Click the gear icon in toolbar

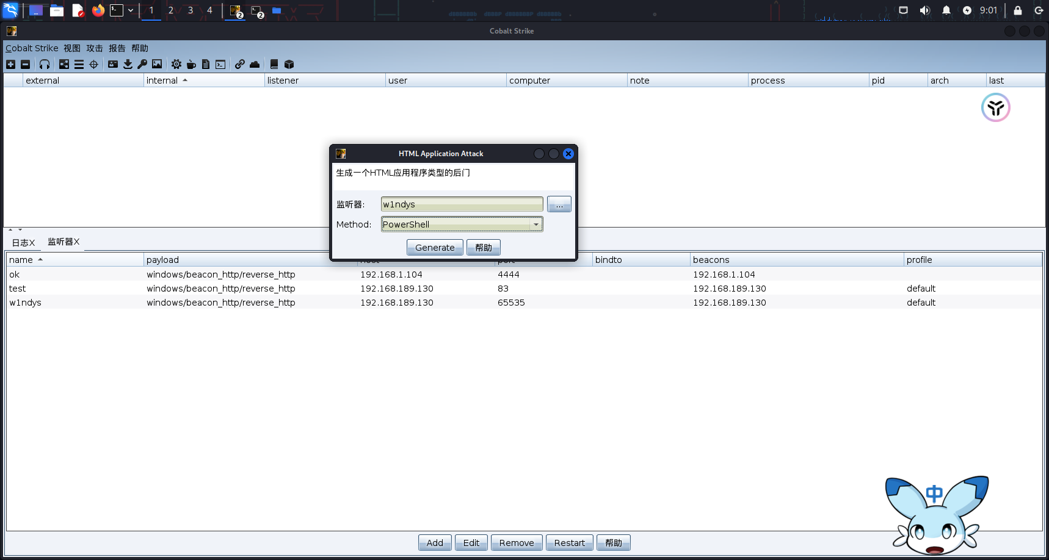pyautogui.click(x=176, y=64)
